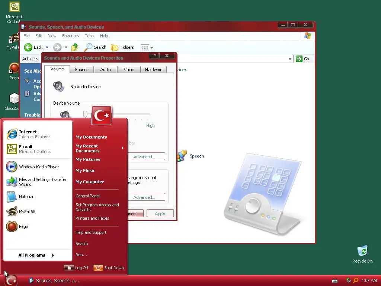This screenshot has width=381, height=286.
Task: Switch to the Voice tab
Action: coord(129,70)
